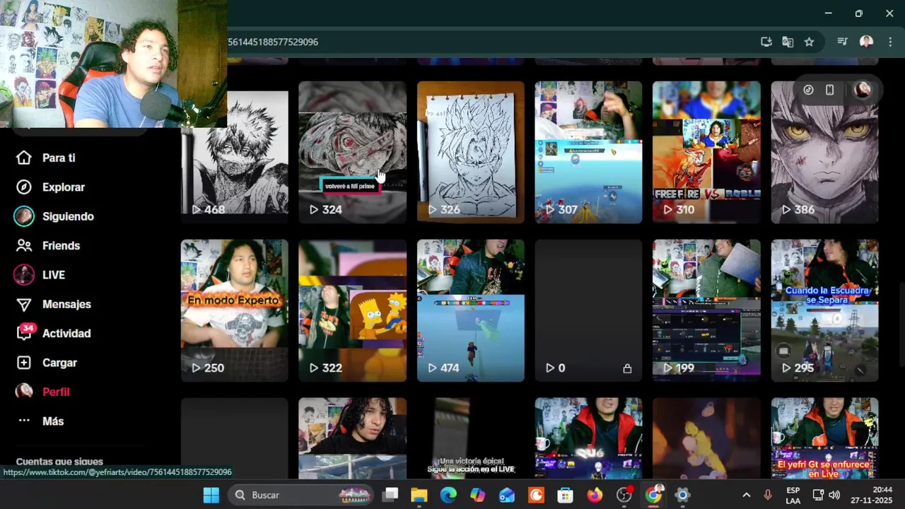
Task: Click the Más three-dots icon
Action: pos(24,421)
